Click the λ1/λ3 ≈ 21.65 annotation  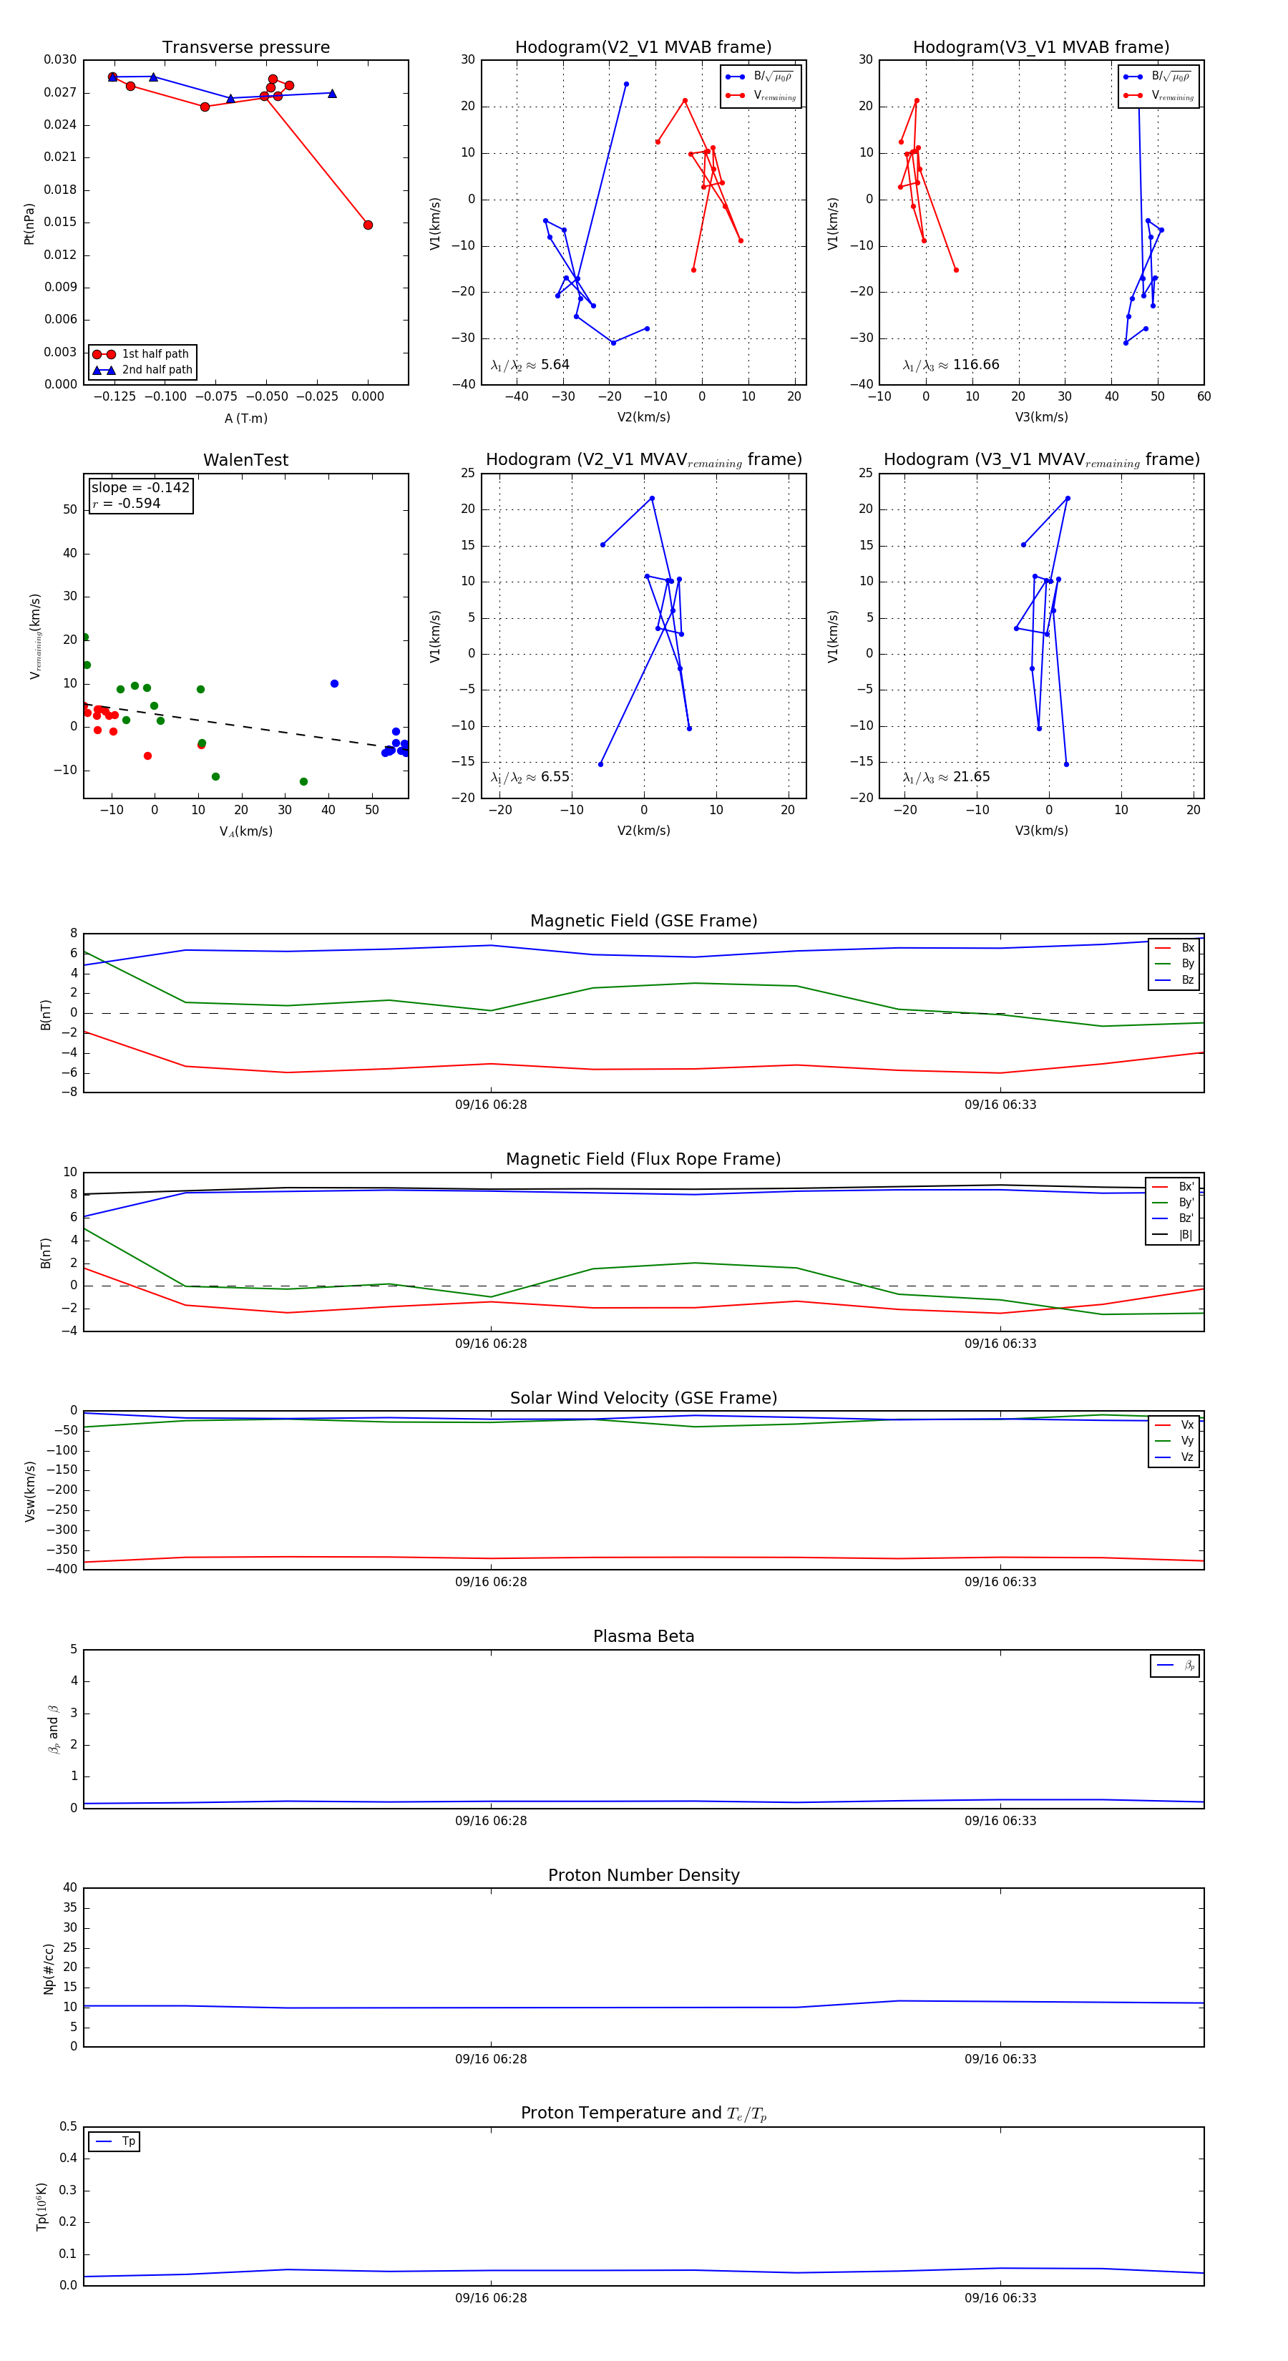(x=946, y=777)
